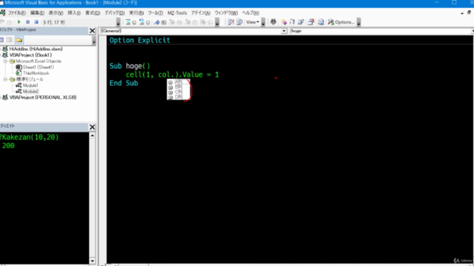The width and height of the screenshot is (474, 266).
Task: Select B列 in the autocomplete list
Action: click(178, 87)
